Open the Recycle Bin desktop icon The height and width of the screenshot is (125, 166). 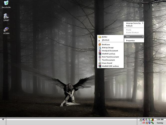pyautogui.click(x=6, y=3)
